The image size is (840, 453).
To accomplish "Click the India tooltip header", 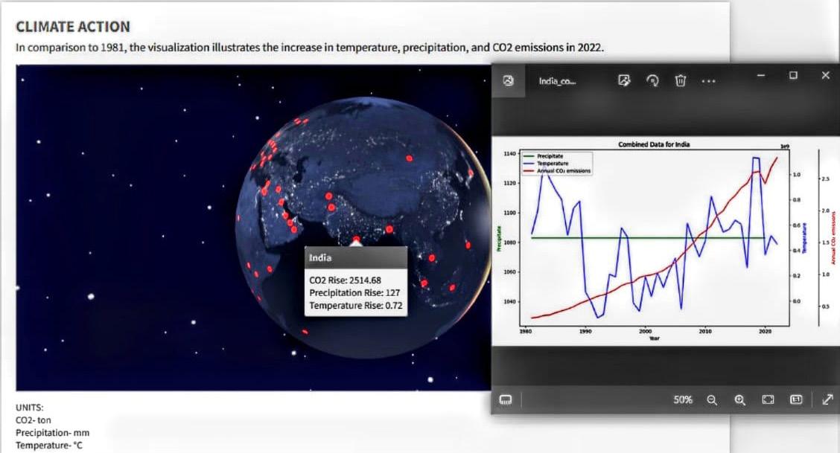I will (x=356, y=257).
